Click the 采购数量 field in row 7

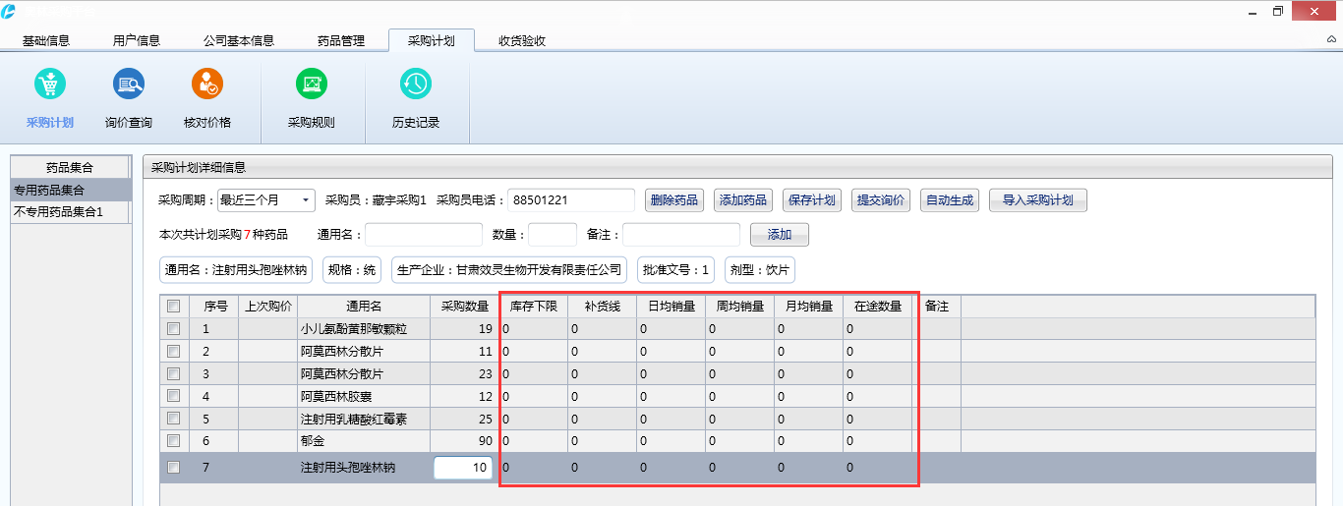pyautogui.click(x=463, y=469)
